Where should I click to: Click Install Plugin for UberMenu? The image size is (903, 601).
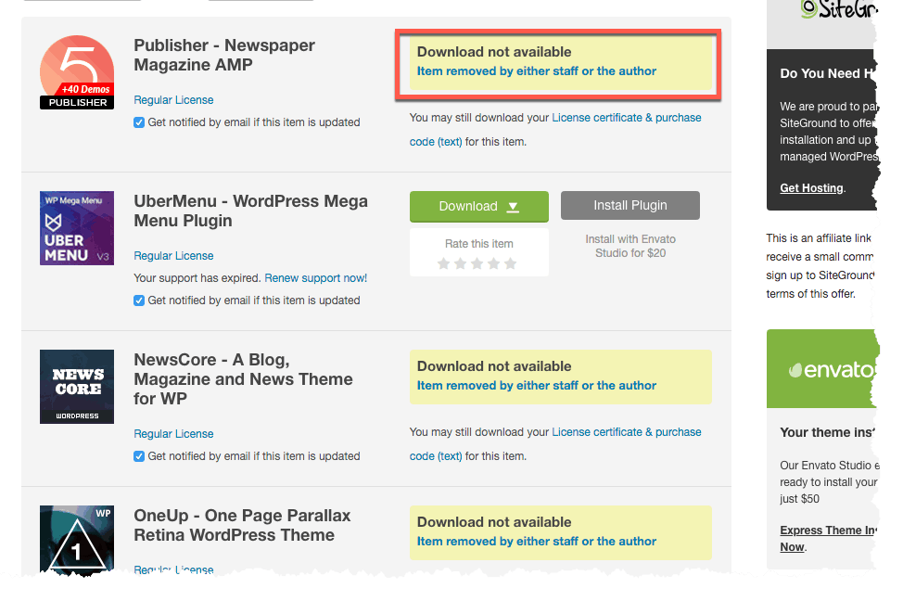point(630,205)
